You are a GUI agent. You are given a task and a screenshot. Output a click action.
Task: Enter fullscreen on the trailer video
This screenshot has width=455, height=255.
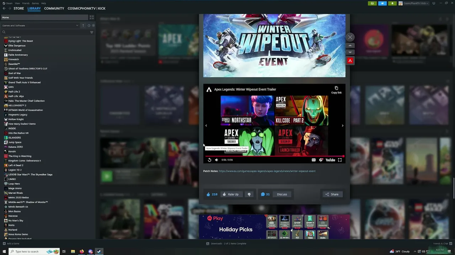[x=340, y=160]
